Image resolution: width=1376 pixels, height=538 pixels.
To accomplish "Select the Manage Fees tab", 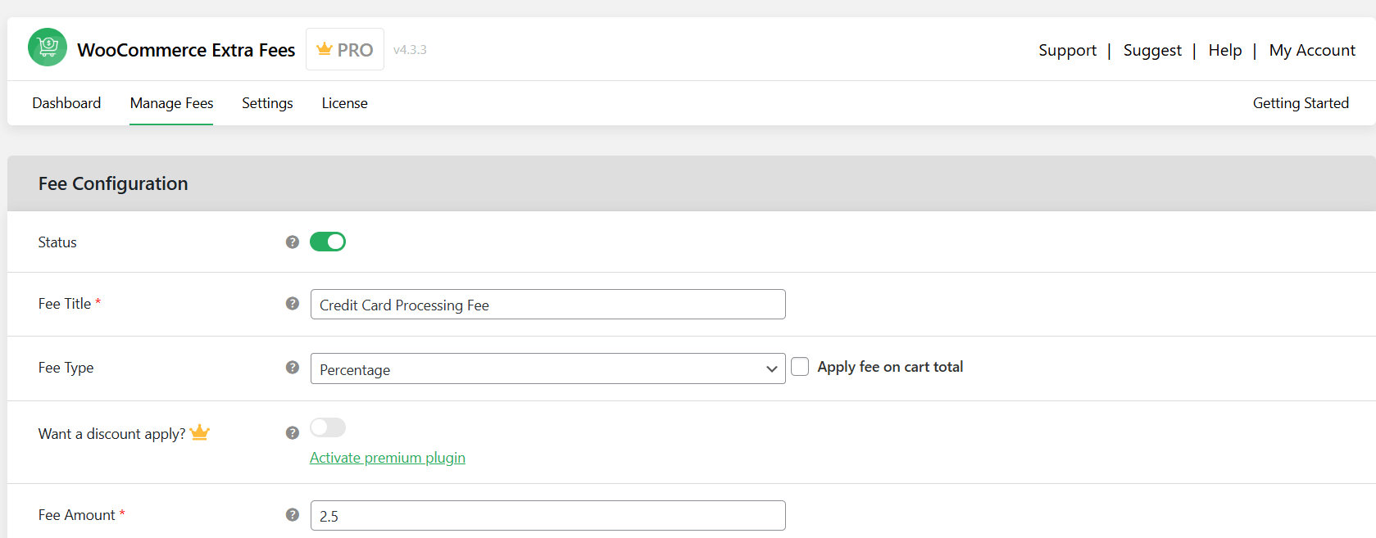I will point(171,103).
